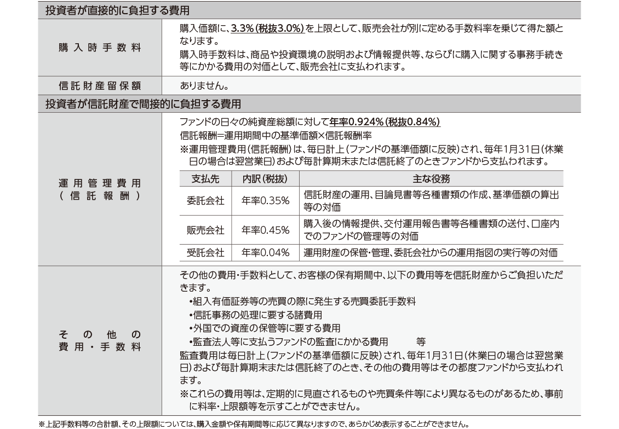Click the 主な役務 column header

(x=431, y=179)
